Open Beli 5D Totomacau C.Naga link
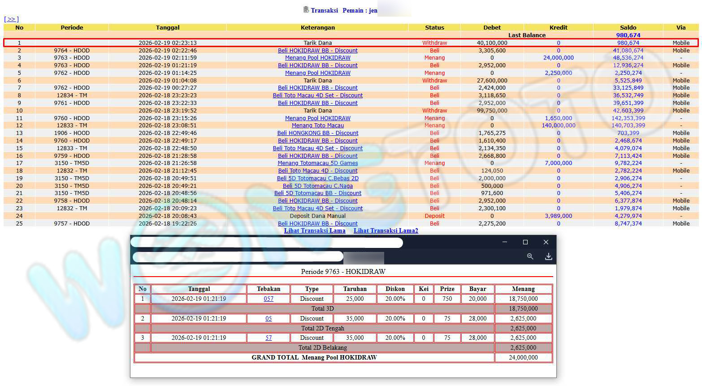The image size is (702, 386). [317, 186]
